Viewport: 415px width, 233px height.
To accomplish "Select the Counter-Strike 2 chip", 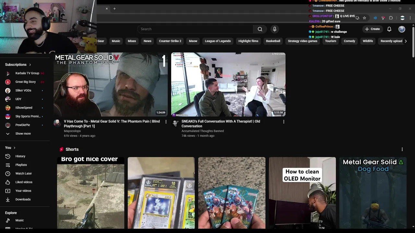I will 170,41.
